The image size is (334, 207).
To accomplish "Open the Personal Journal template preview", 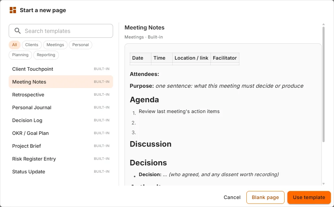I will pos(61,107).
